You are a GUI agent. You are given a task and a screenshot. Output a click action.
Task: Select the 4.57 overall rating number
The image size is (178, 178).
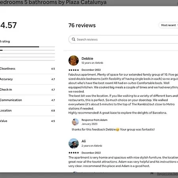[8, 25]
